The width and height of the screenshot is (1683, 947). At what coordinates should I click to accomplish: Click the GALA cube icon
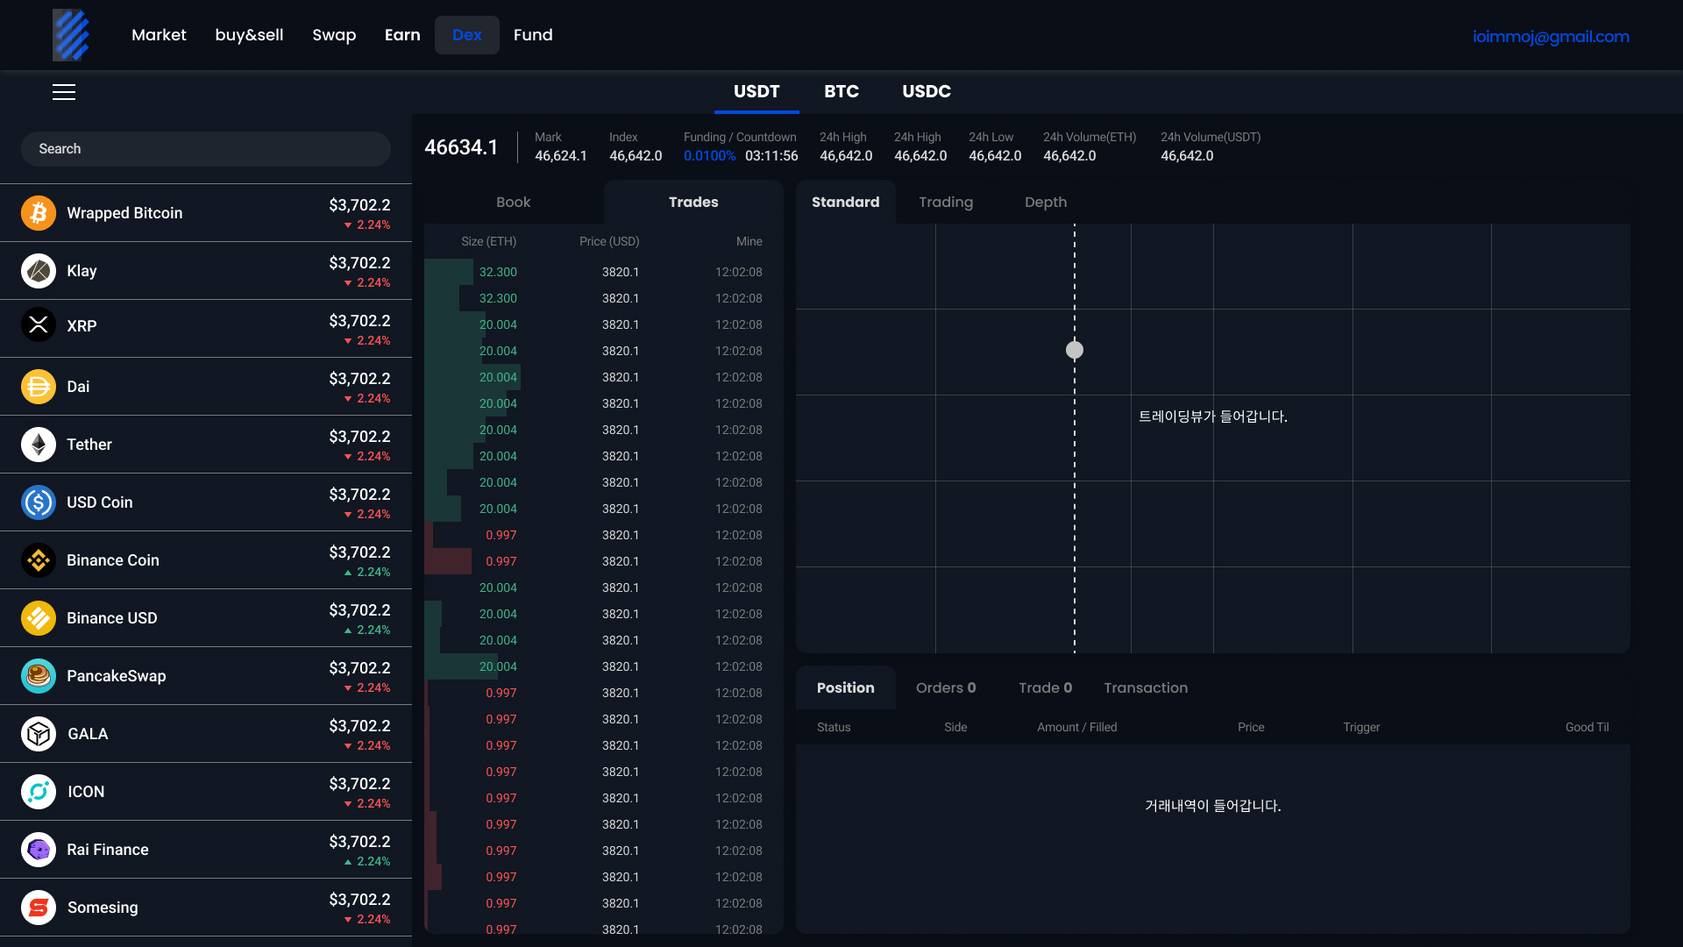[39, 734]
